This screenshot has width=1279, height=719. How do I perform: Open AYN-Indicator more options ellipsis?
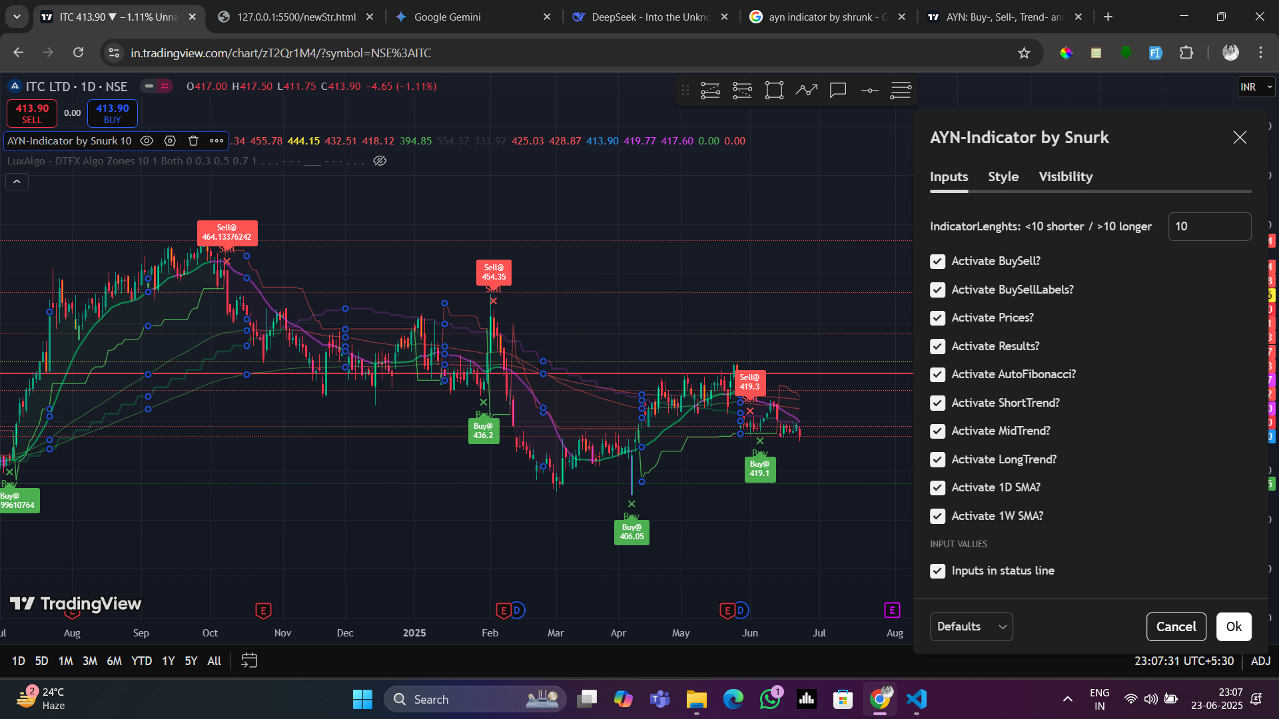tap(216, 140)
